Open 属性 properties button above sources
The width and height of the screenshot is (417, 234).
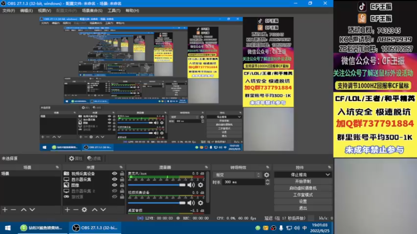[76, 159]
